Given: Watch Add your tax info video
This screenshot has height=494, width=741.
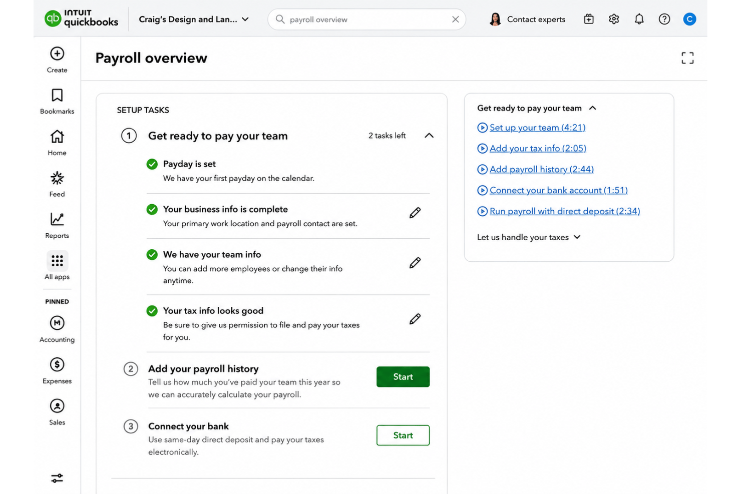Looking at the screenshot, I should click(x=538, y=148).
